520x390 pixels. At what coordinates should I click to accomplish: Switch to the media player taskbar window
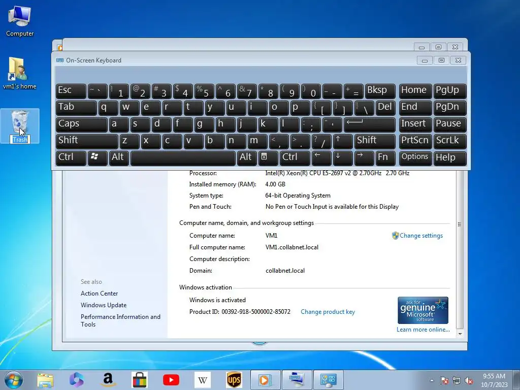pyautogui.click(x=265, y=380)
